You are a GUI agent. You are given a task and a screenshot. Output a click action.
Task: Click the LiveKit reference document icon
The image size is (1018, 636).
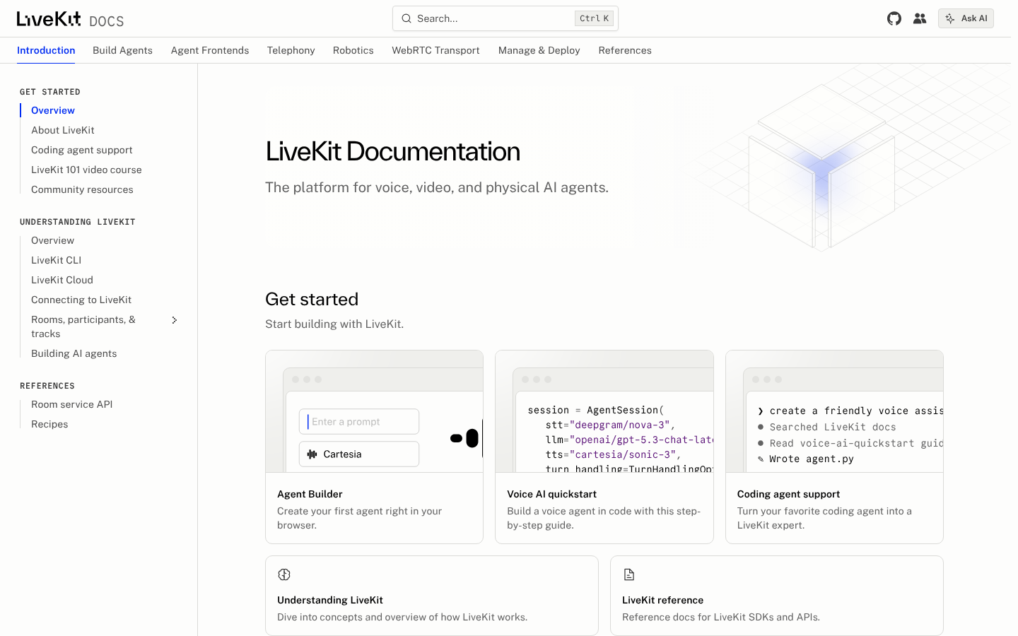629,575
